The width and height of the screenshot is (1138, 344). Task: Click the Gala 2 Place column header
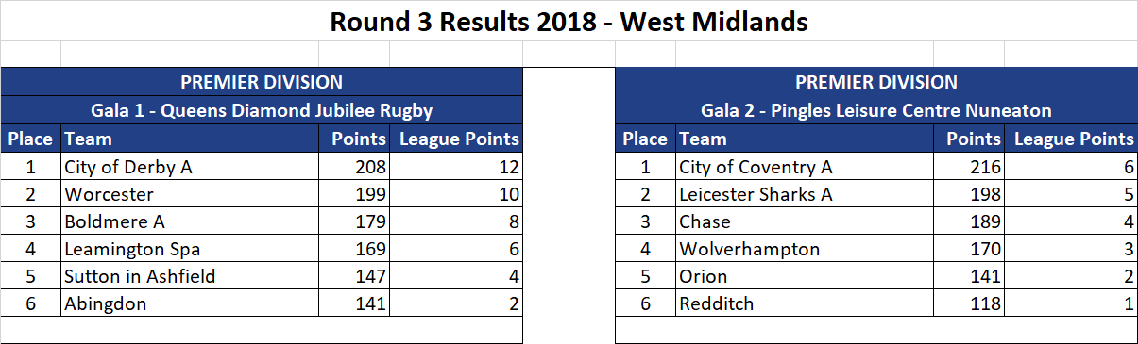(646, 139)
